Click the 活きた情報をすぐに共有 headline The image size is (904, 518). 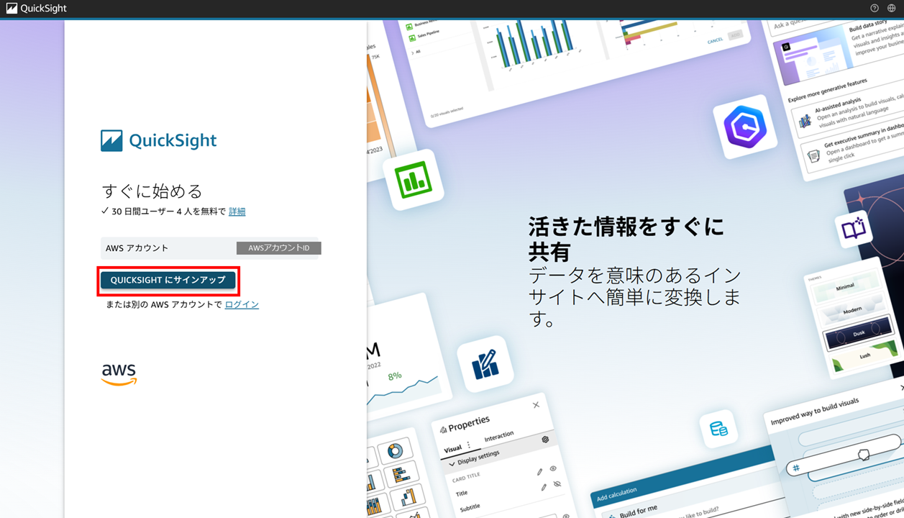click(x=626, y=239)
